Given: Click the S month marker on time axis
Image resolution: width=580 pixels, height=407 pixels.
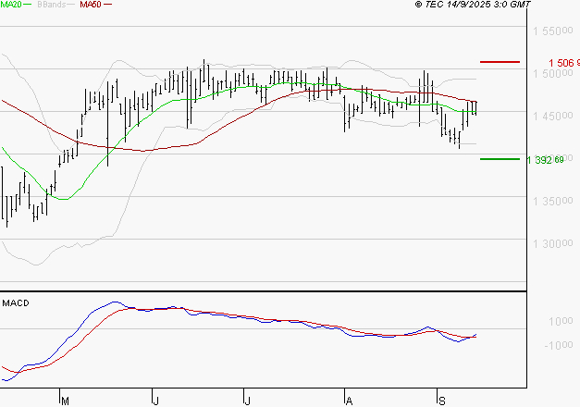Looking at the screenshot, I should [442, 401].
